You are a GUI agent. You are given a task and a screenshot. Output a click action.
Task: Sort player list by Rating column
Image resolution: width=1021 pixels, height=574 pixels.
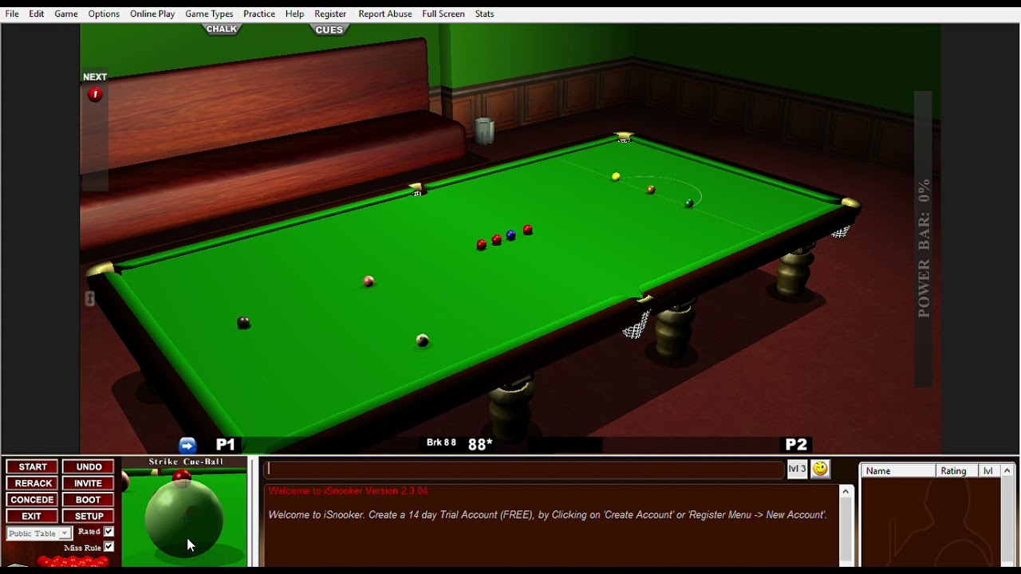click(957, 471)
